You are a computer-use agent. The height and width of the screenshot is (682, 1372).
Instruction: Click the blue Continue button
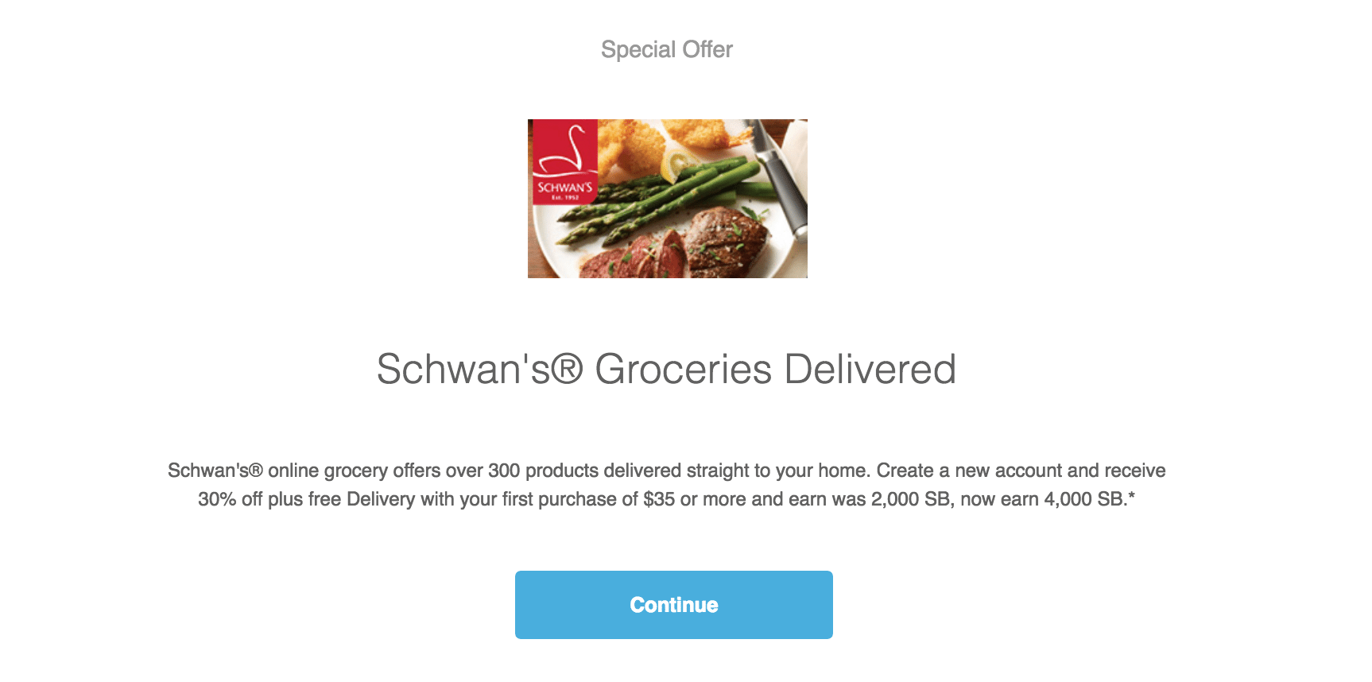pyautogui.click(x=673, y=605)
